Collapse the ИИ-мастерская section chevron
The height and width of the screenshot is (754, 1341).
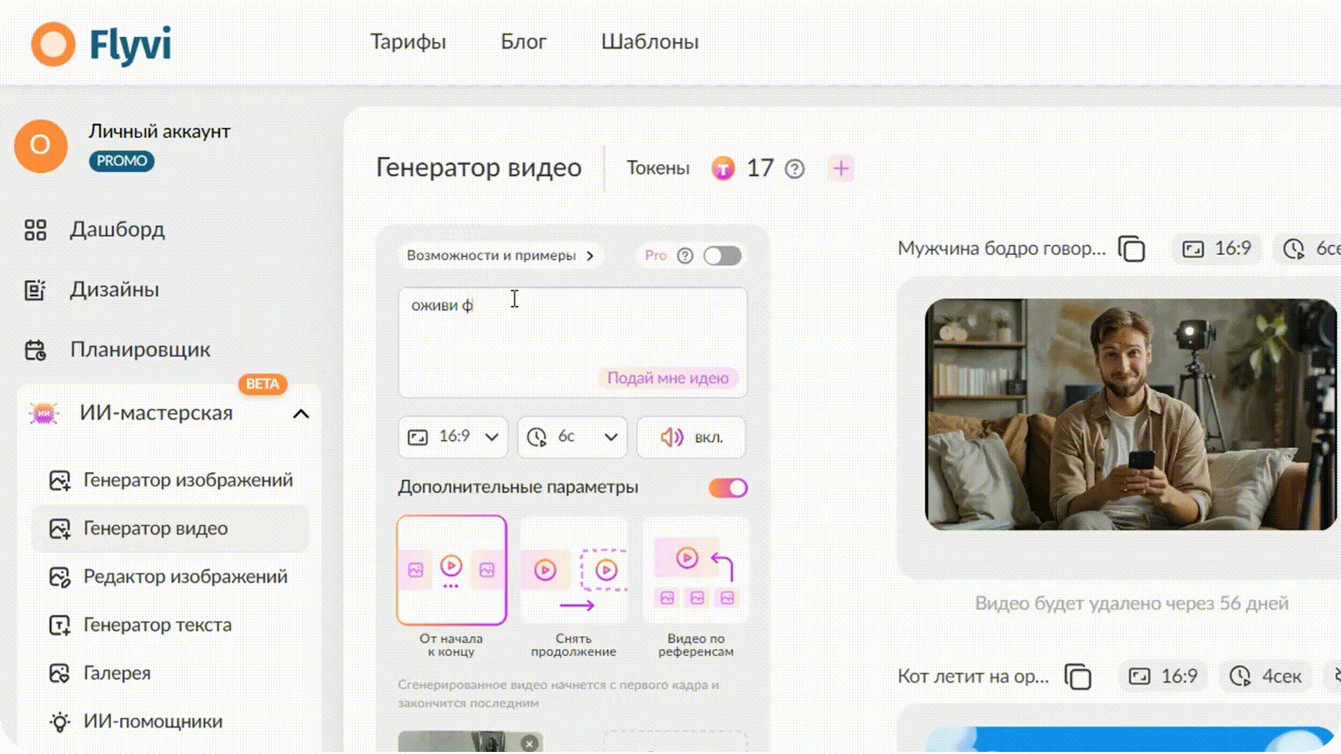click(301, 414)
